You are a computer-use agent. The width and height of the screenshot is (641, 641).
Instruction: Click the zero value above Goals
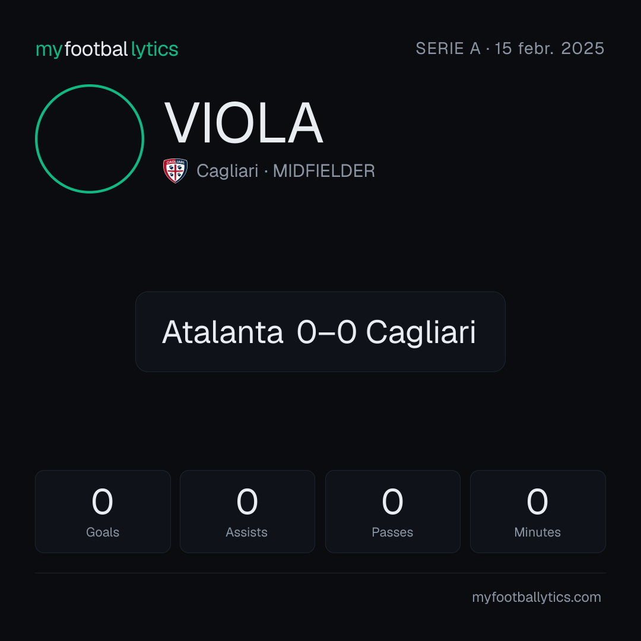coord(102,502)
